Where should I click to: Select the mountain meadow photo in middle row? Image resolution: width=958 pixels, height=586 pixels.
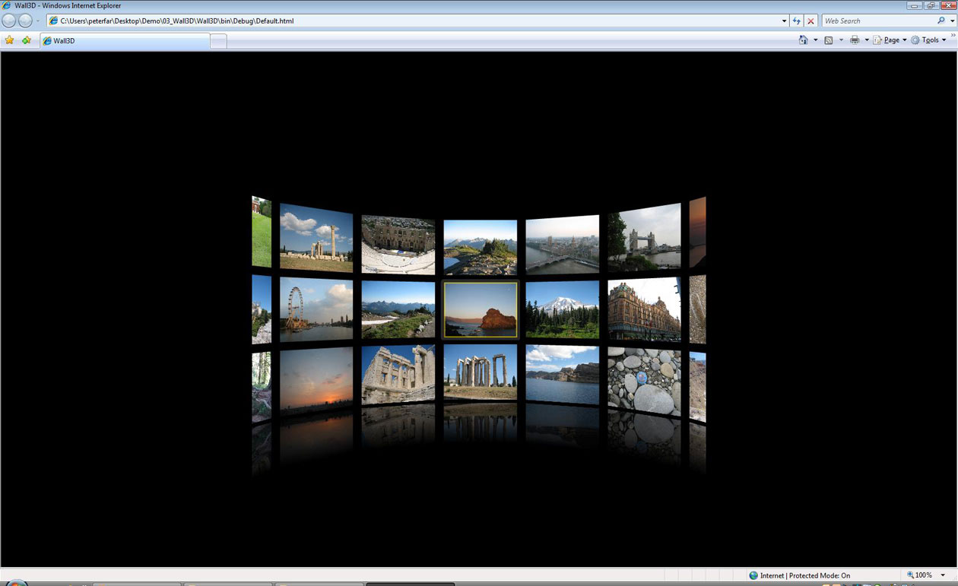[398, 309]
